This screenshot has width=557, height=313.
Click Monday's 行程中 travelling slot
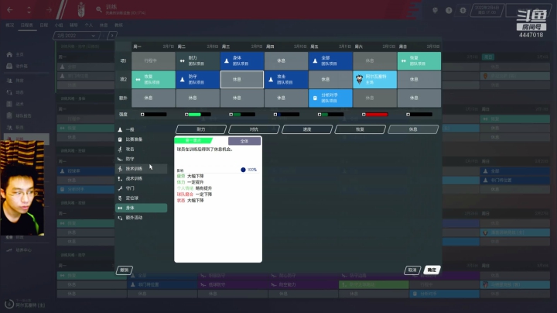click(153, 61)
